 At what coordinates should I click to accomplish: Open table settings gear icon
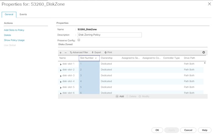(x=204, y=52)
